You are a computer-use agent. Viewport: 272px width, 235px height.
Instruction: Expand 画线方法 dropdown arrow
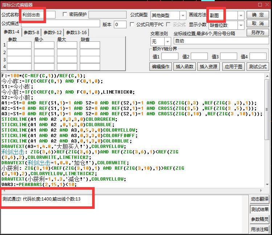click(241, 16)
